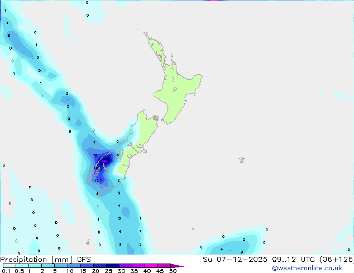Image resolution: width=354 pixels, height=273 pixels.
Task: Click the legend color box between 1 and 2
Action: click(x=35, y=266)
